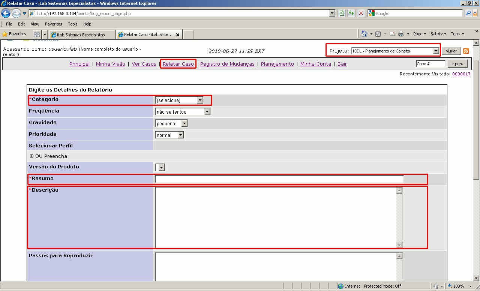This screenshot has width=480, height=291.
Task: Click the RSS feeds icon in command bar
Action: click(378, 34)
